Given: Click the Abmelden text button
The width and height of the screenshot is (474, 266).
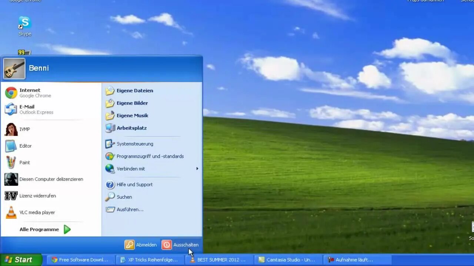Looking at the screenshot, I should (146, 245).
